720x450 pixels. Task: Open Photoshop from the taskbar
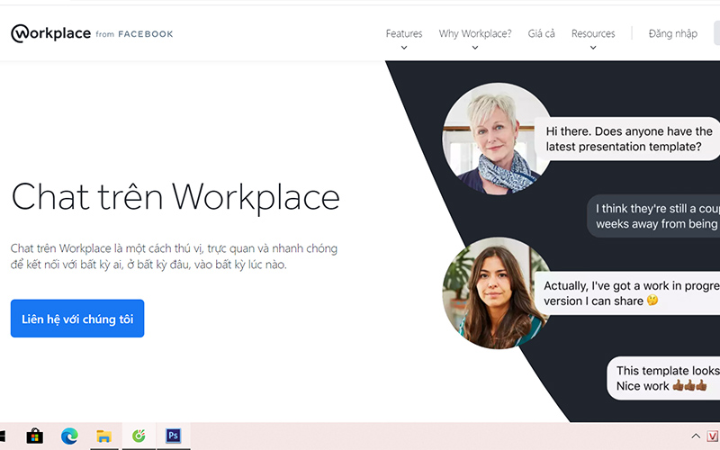173,436
